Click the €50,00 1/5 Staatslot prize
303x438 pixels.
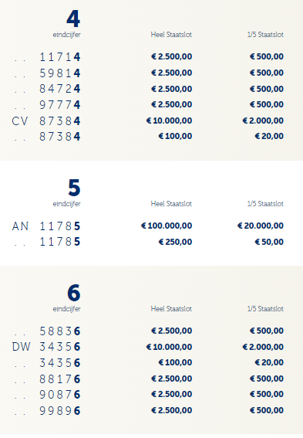tap(269, 242)
